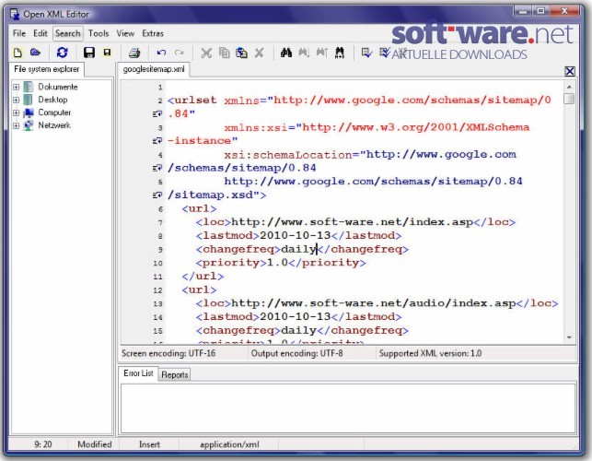Click the priority line numbered 10

(x=281, y=263)
